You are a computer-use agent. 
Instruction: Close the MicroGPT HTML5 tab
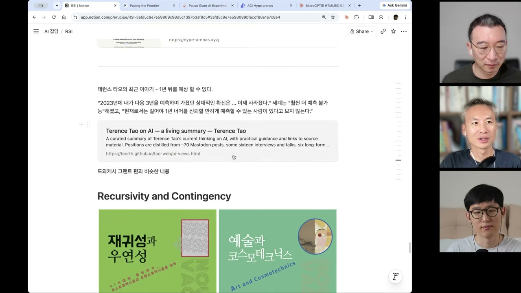coord(350,6)
